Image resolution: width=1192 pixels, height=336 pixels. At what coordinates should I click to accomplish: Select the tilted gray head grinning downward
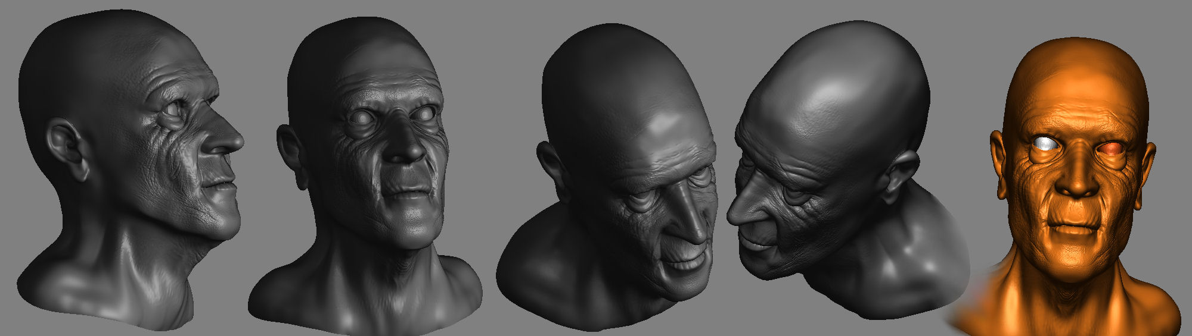tap(608, 178)
